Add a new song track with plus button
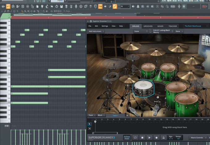 click(x=127, y=115)
